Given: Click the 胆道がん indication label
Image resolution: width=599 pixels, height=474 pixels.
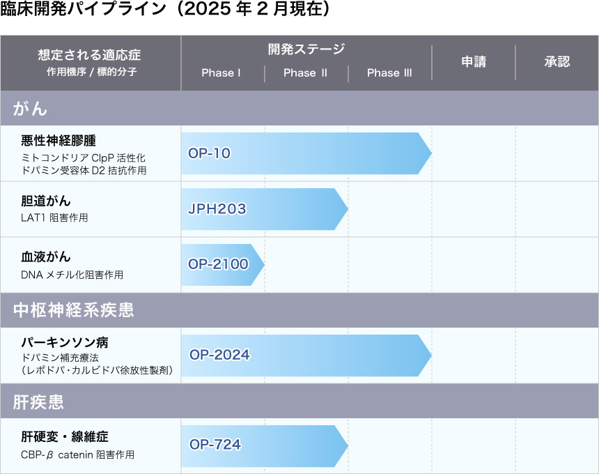Looking at the screenshot, I should pos(46,201).
